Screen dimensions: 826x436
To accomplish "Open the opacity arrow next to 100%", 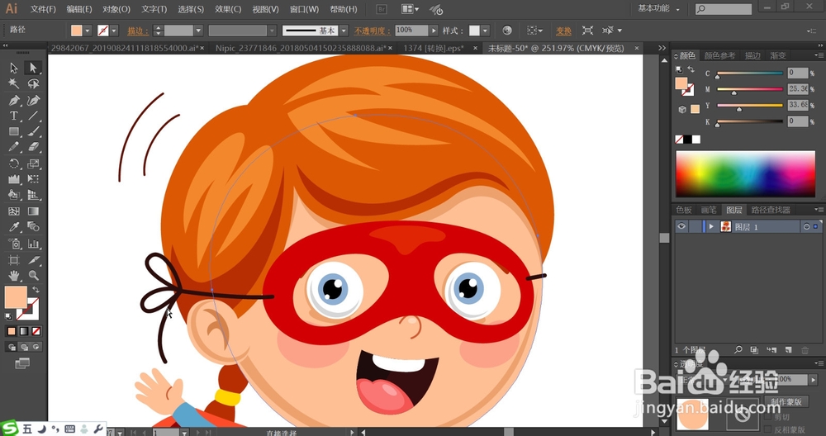I will pos(434,31).
